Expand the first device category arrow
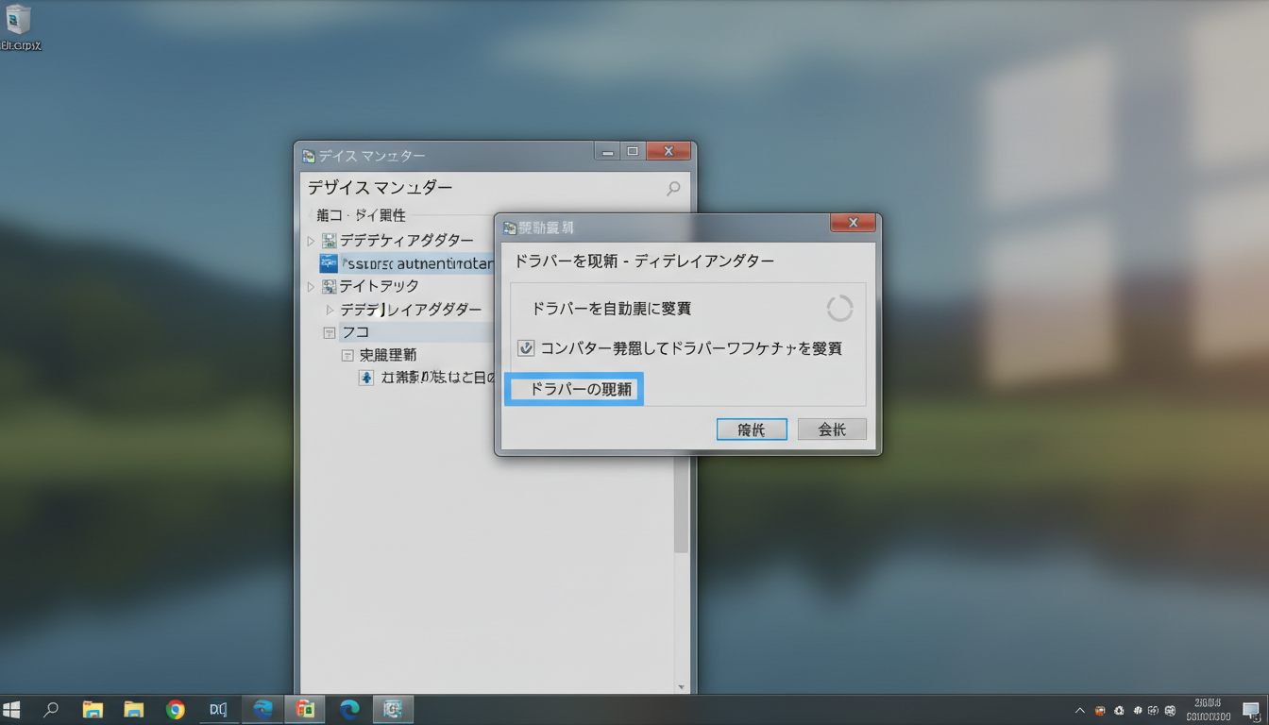The height and width of the screenshot is (725, 1269). (311, 242)
